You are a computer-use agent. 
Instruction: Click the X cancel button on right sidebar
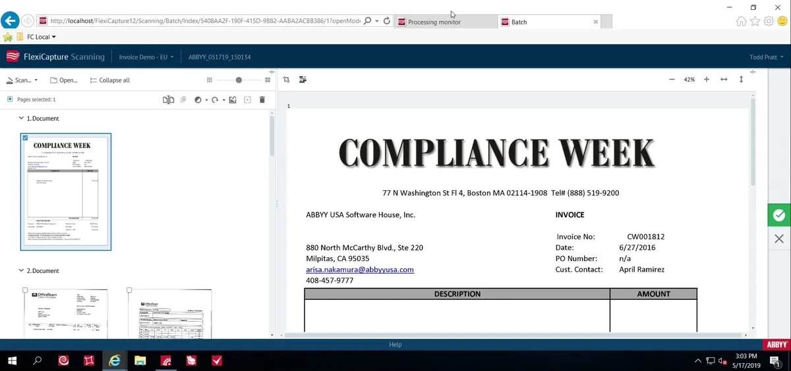tap(779, 239)
